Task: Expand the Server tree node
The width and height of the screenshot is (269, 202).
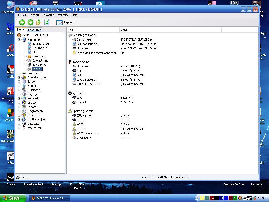Action: click(19, 82)
